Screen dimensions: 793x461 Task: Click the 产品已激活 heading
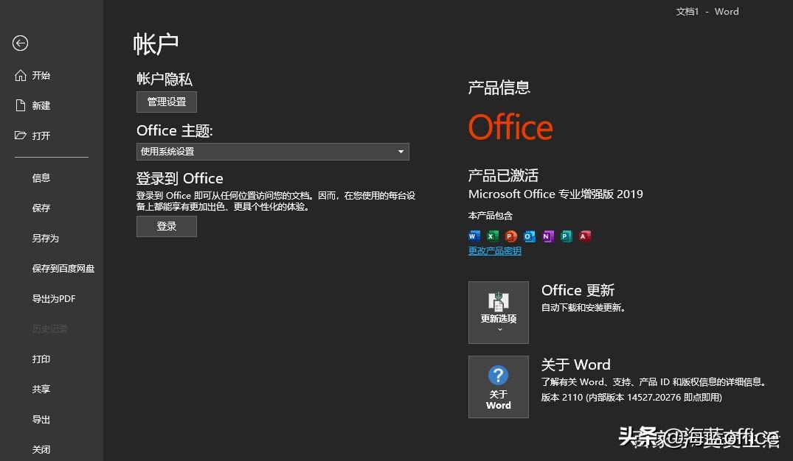click(503, 175)
